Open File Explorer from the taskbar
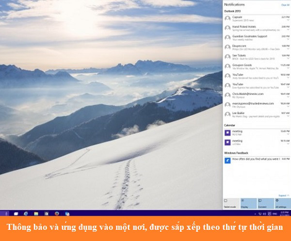The height and width of the screenshot is (241, 291). pyautogui.click(x=36, y=213)
